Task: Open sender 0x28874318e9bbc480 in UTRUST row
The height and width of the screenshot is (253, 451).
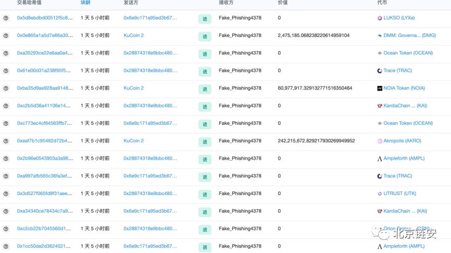Action: 150,194
